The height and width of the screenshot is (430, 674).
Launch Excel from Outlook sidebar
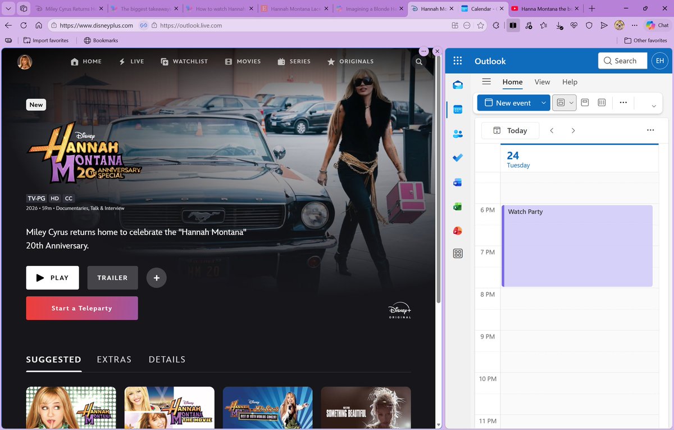[x=458, y=206]
